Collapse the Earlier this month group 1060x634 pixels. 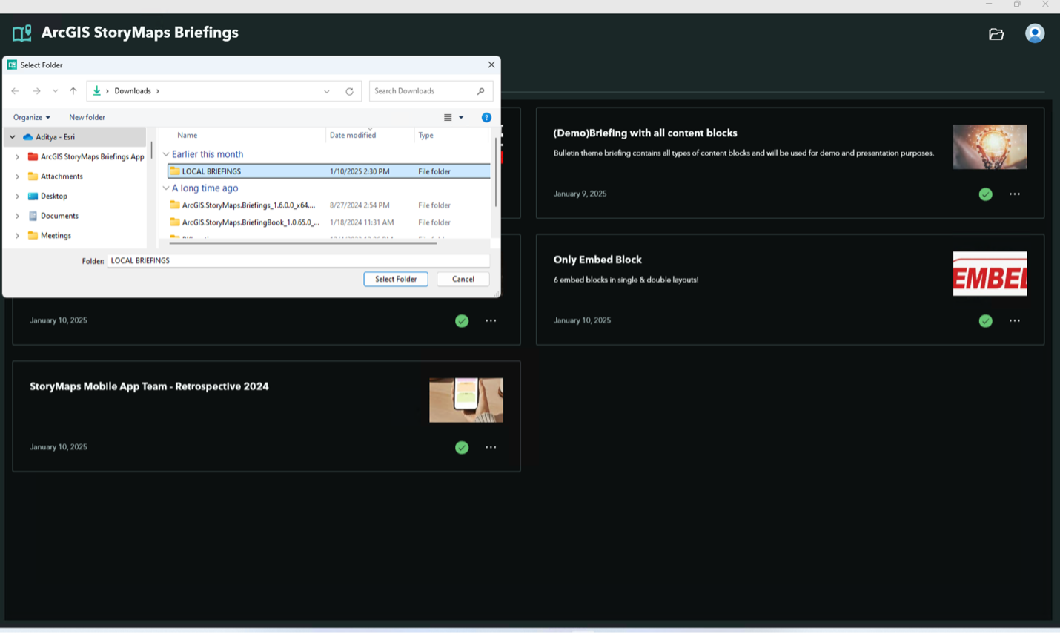[x=166, y=154]
